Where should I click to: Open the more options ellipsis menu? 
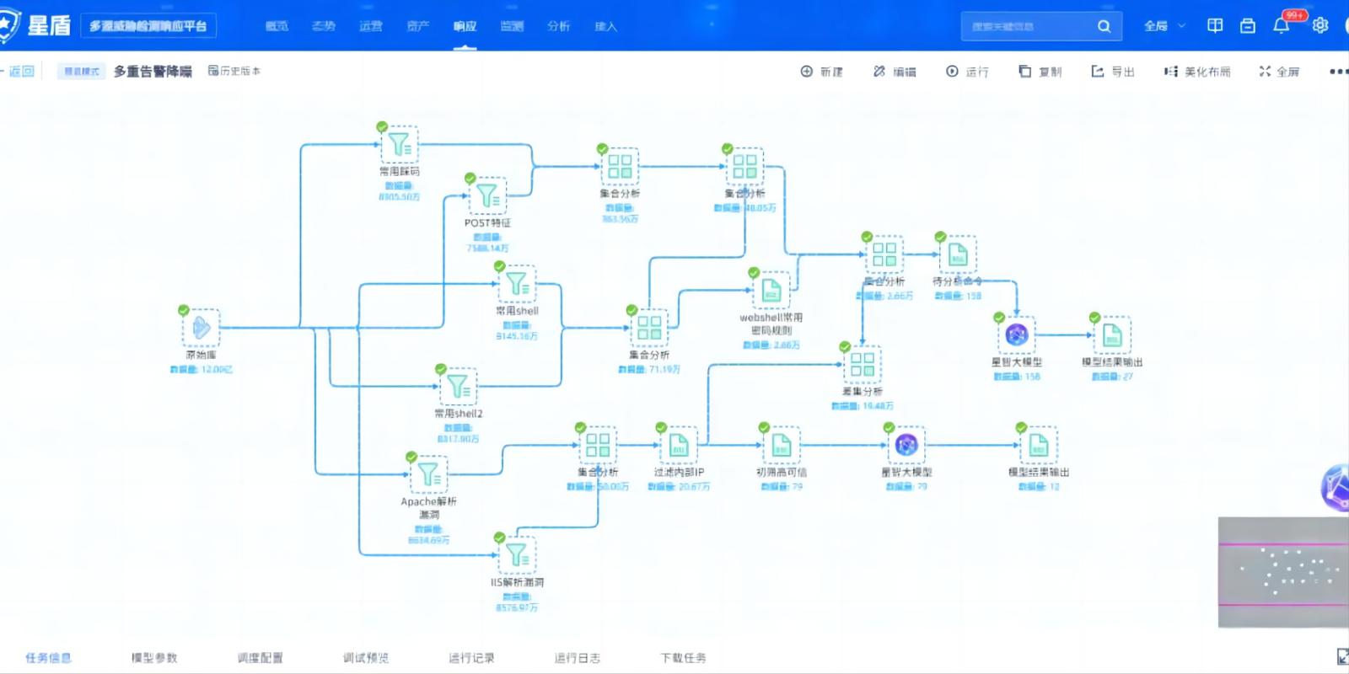[x=1337, y=72]
